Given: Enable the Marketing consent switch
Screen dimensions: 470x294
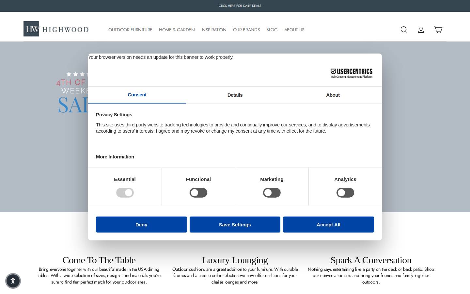Looking at the screenshot, I should [272, 193].
